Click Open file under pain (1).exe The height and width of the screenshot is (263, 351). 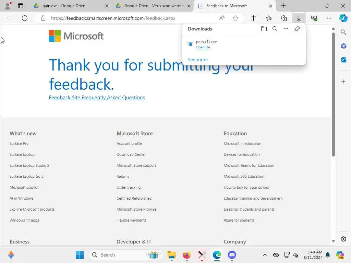(203, 47)
